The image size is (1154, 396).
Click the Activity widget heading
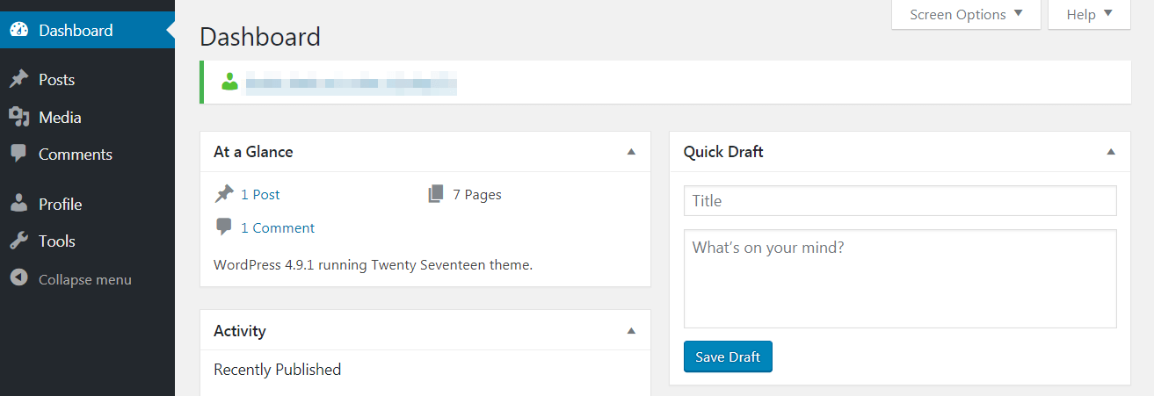[x=240, y=330]
